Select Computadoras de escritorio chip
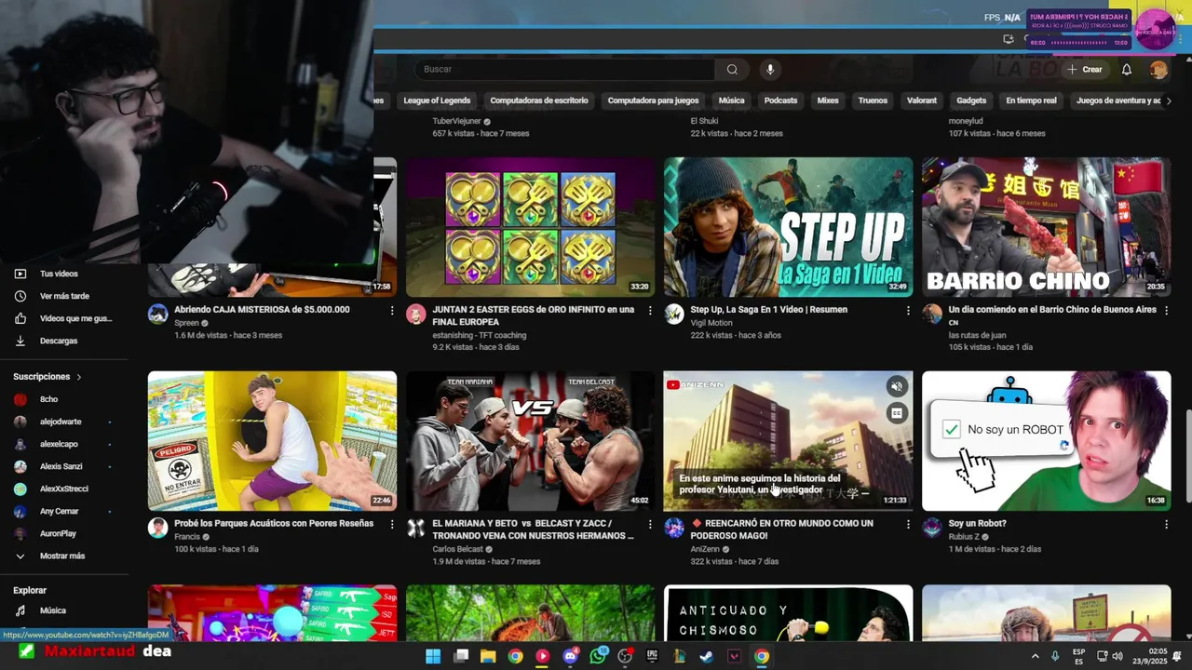 click(x=539, y=100)
